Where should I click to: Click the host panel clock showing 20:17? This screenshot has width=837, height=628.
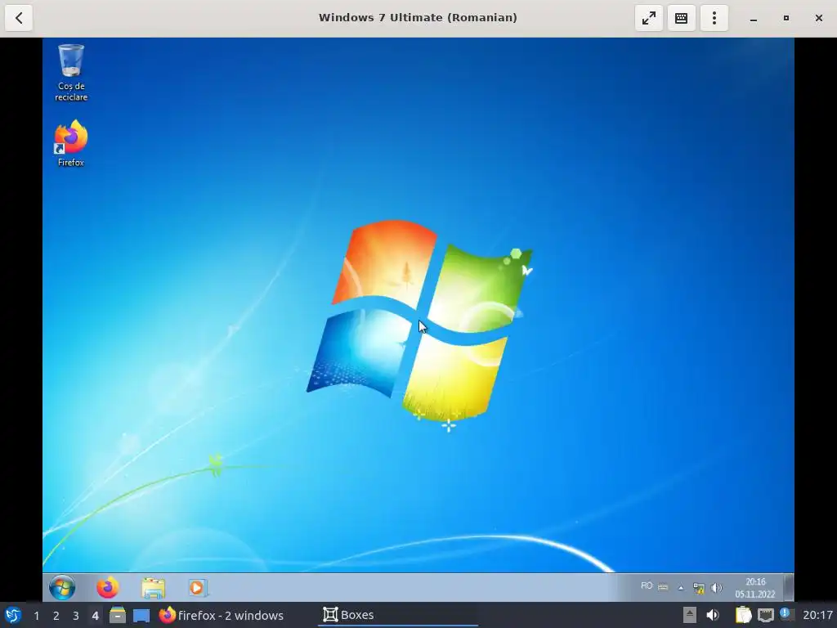(x=817, y=615)
